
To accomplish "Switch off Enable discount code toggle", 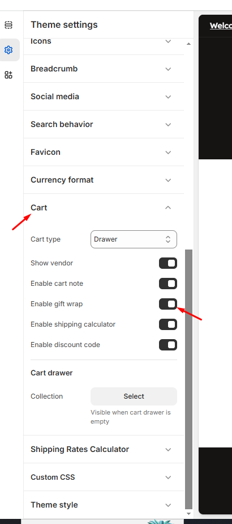I will [168, 345].
